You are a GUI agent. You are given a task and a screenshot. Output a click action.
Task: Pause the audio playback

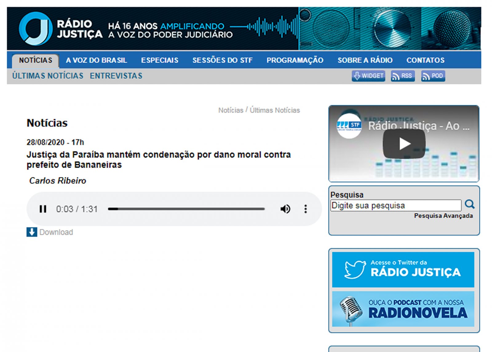click(x=43, y=209)
